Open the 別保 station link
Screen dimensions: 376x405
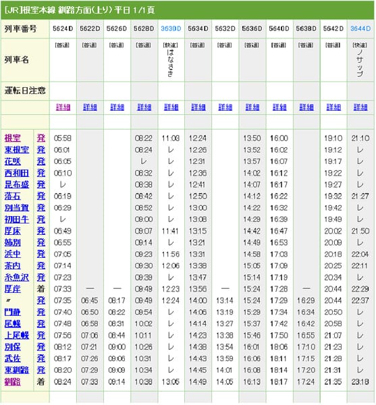click(12, 347)
